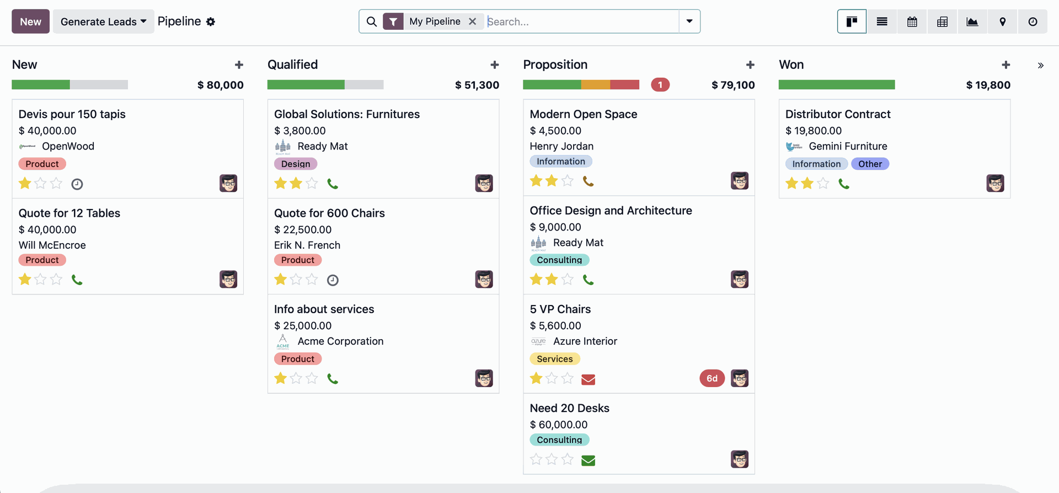
Task: Open Pipeline settings gear
Action: tap(211, 22)
